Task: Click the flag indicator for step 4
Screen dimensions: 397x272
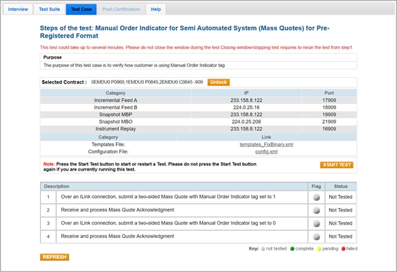Action: (x=317, y=237)
